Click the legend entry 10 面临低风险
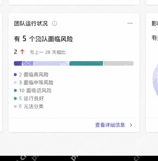The height and width of the screenshot is (161, 158). pos(33,90)
